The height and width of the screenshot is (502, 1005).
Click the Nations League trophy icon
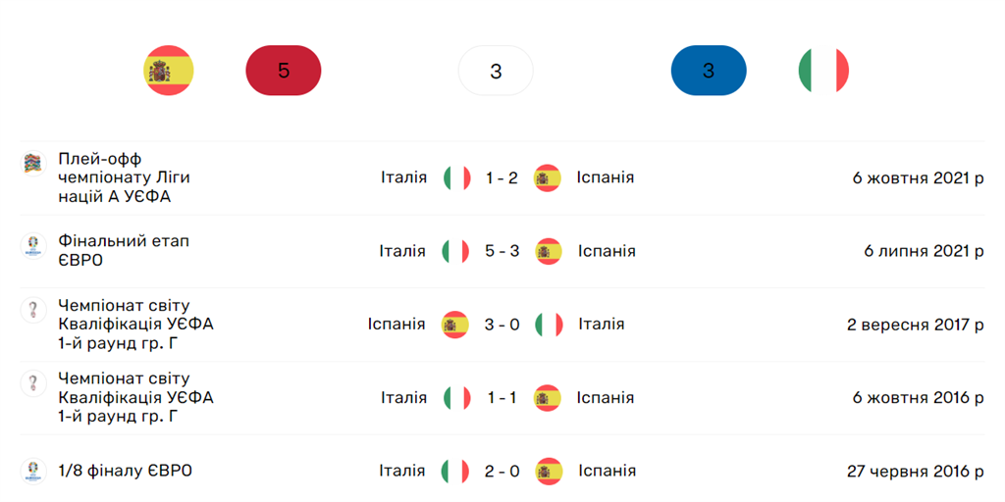[33, 164]
